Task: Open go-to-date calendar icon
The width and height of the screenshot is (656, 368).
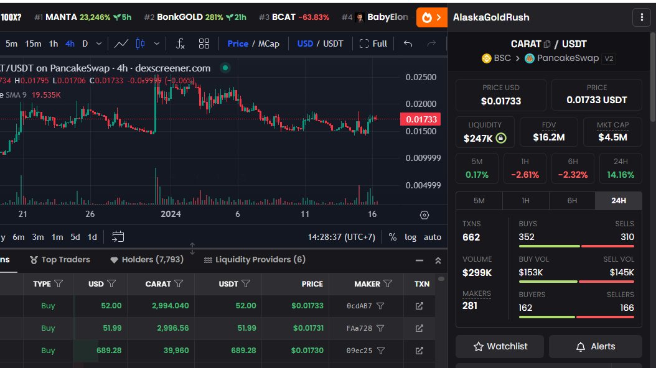Action: 118,237
